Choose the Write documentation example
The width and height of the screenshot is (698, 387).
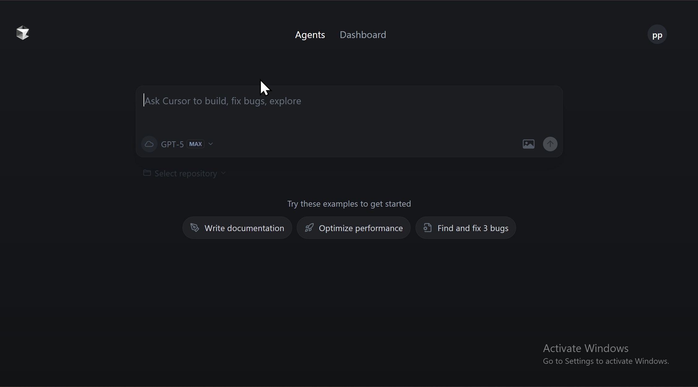pyautogui.click(x=244, y=228)
